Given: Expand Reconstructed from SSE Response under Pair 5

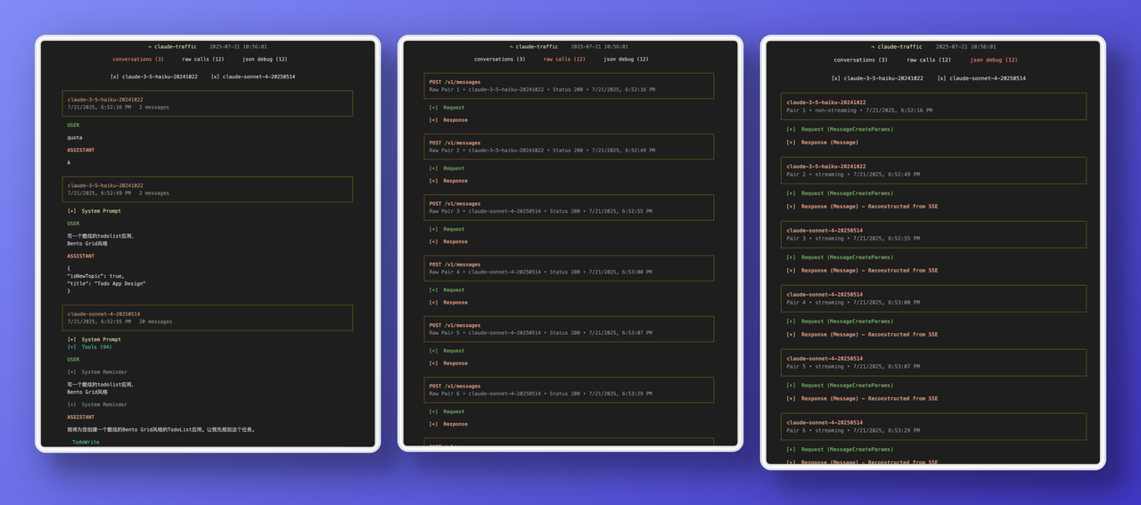Looking at the screenshot, I should [862, 399].
